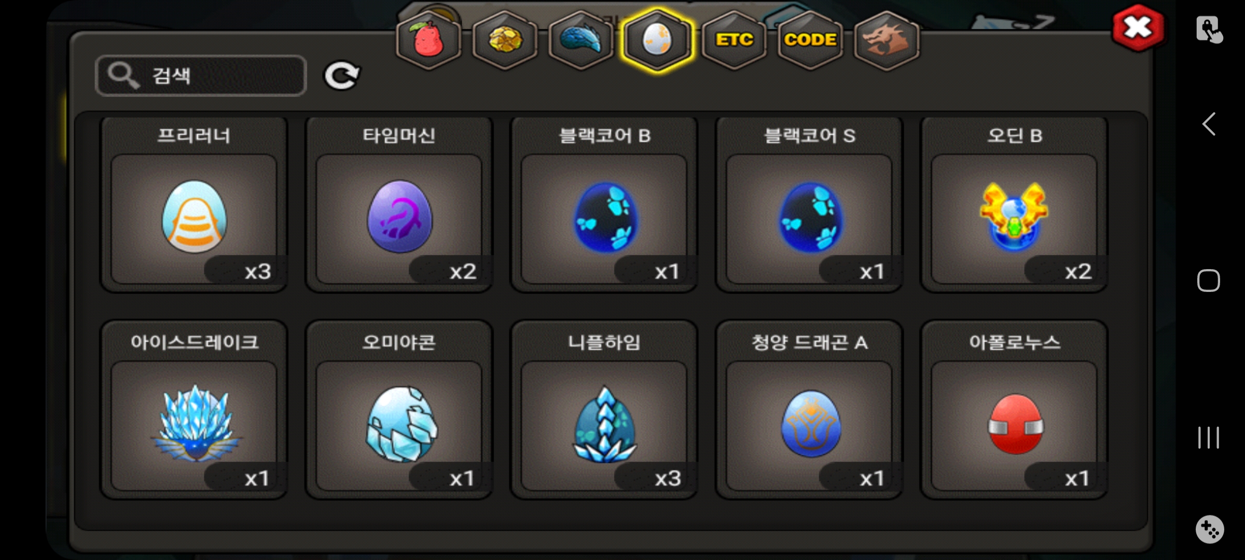Select the egg category tab
The width and height of the screenshot is (1245, 560).
(x=657, y=40)
